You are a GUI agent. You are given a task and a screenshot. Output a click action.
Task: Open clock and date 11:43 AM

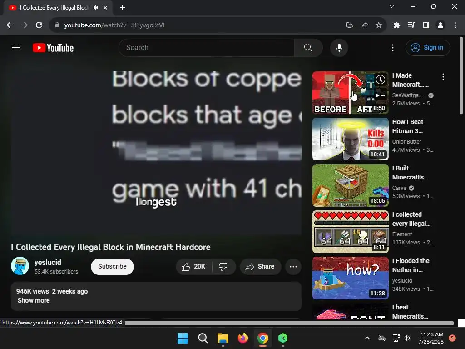click(431, 338)
